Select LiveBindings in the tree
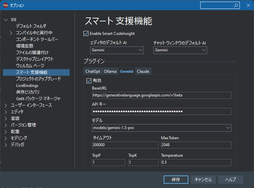Viewport: 254px width, 188px height. (27, 86)
